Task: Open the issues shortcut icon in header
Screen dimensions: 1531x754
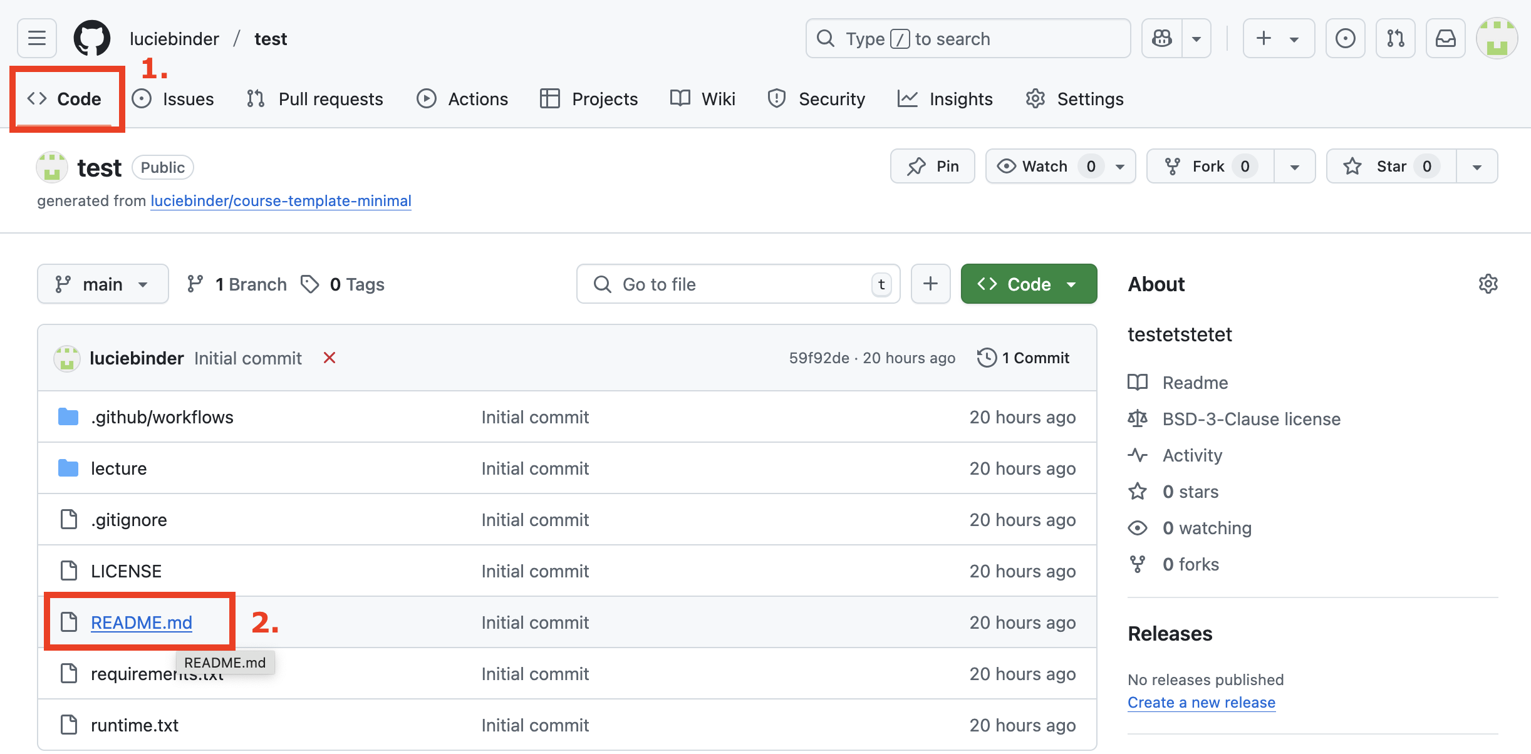Action: coord(1345,38)
